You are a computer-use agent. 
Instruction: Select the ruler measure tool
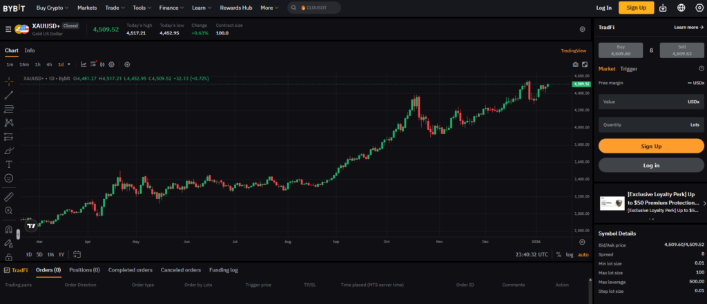click(x=9, y=196)
